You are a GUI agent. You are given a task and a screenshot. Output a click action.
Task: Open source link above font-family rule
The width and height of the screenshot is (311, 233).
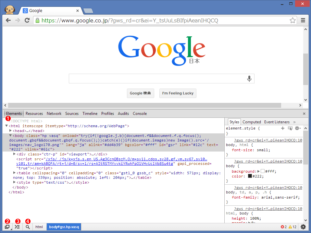click(x=268, y=188)
